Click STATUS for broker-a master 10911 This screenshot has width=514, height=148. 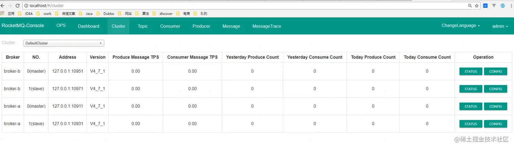(x=471, y=106)
